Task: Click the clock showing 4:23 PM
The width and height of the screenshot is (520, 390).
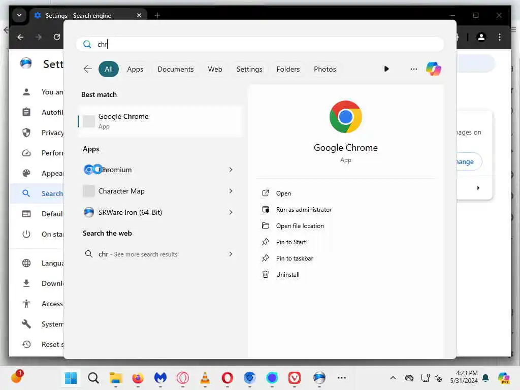Action: (x=464, y=377)
